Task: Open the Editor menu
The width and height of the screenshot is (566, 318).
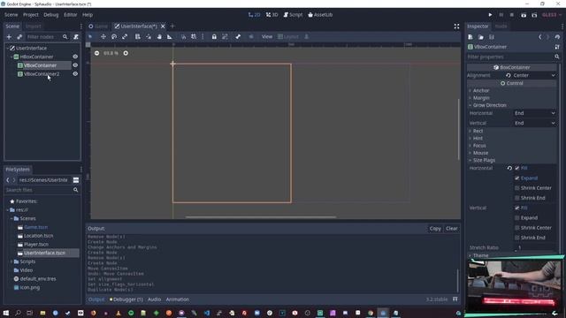Action: pyautogui.click(x=71, y=15)
